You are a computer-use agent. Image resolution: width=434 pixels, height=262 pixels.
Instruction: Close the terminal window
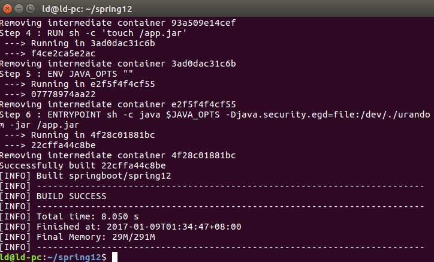point(7,9)
